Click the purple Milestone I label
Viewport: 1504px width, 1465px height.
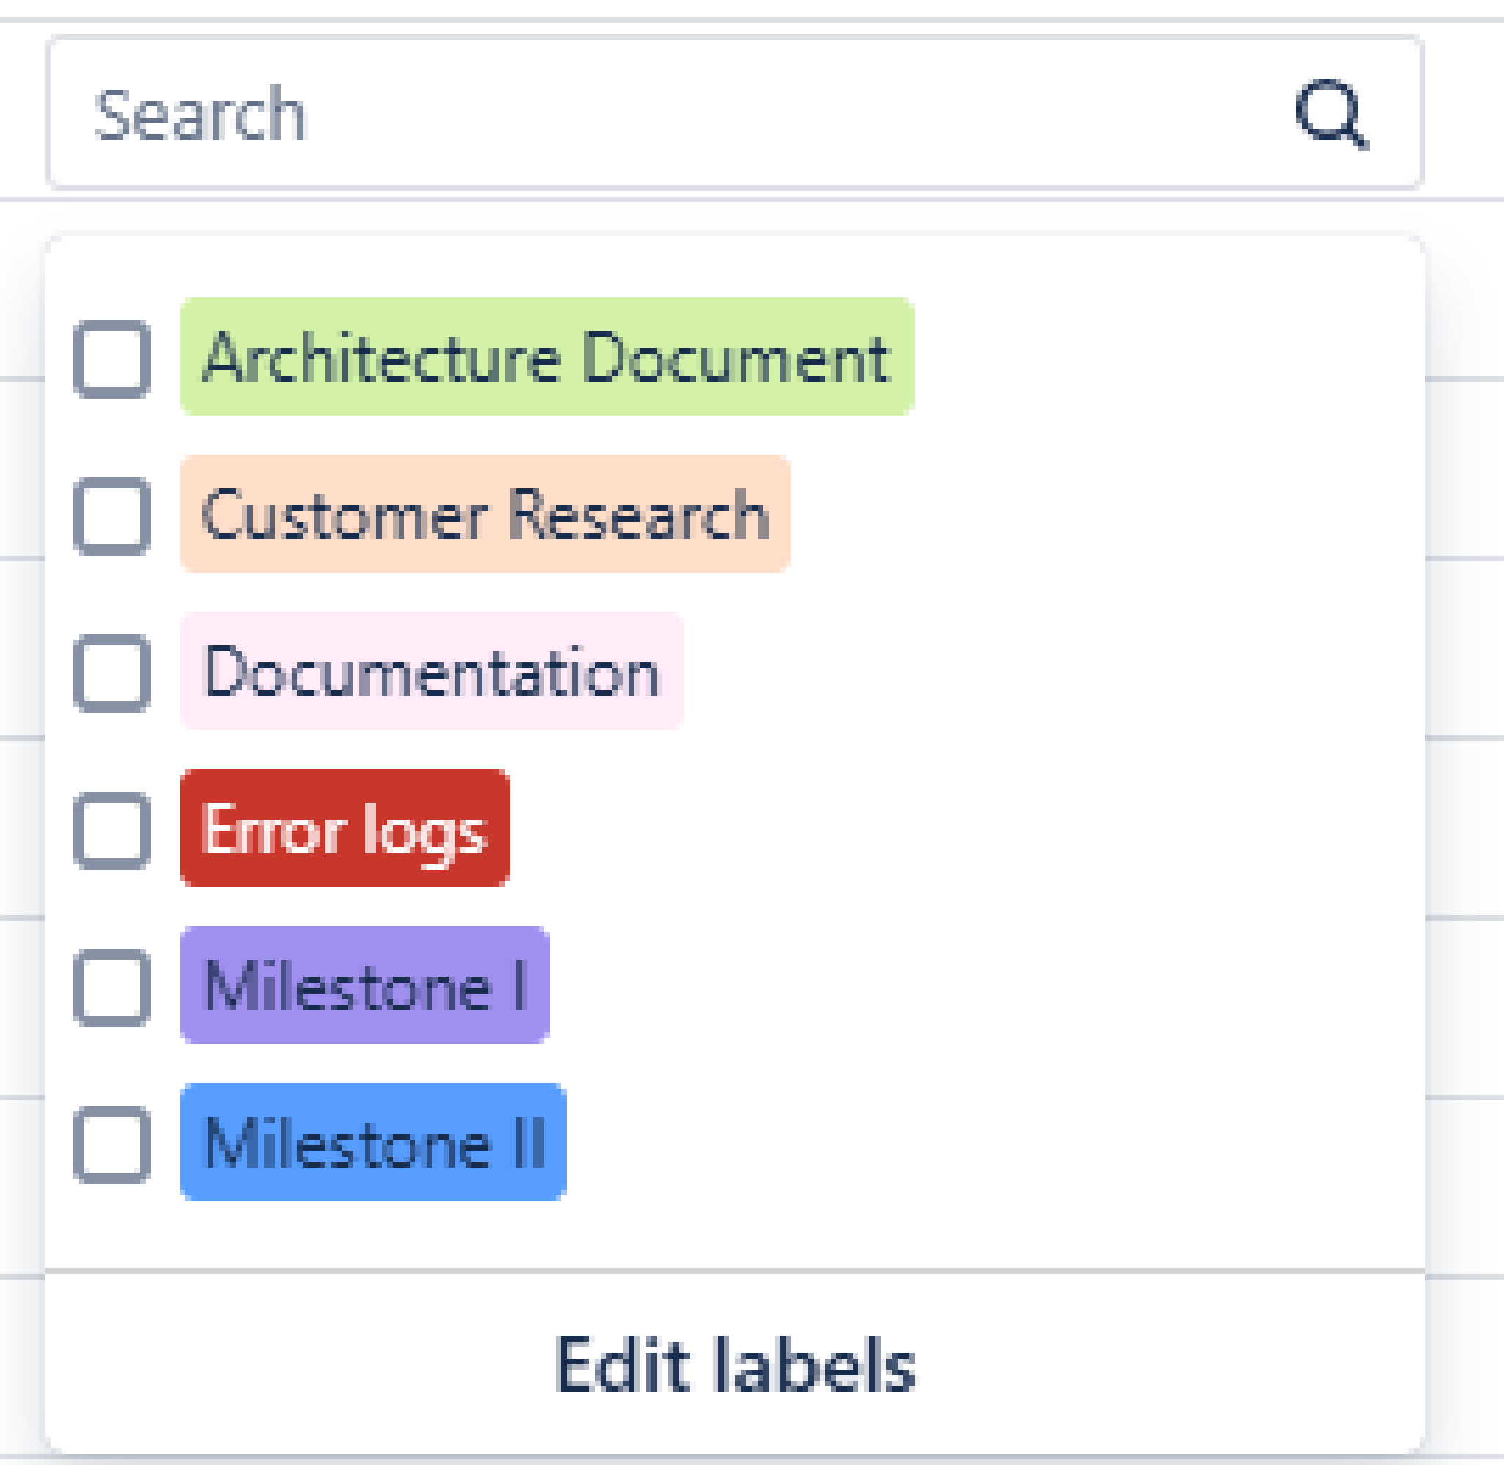365,985
